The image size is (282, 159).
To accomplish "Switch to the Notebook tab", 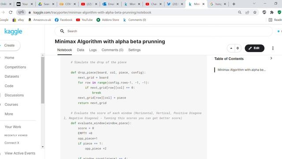I will [x=65, y=50].
